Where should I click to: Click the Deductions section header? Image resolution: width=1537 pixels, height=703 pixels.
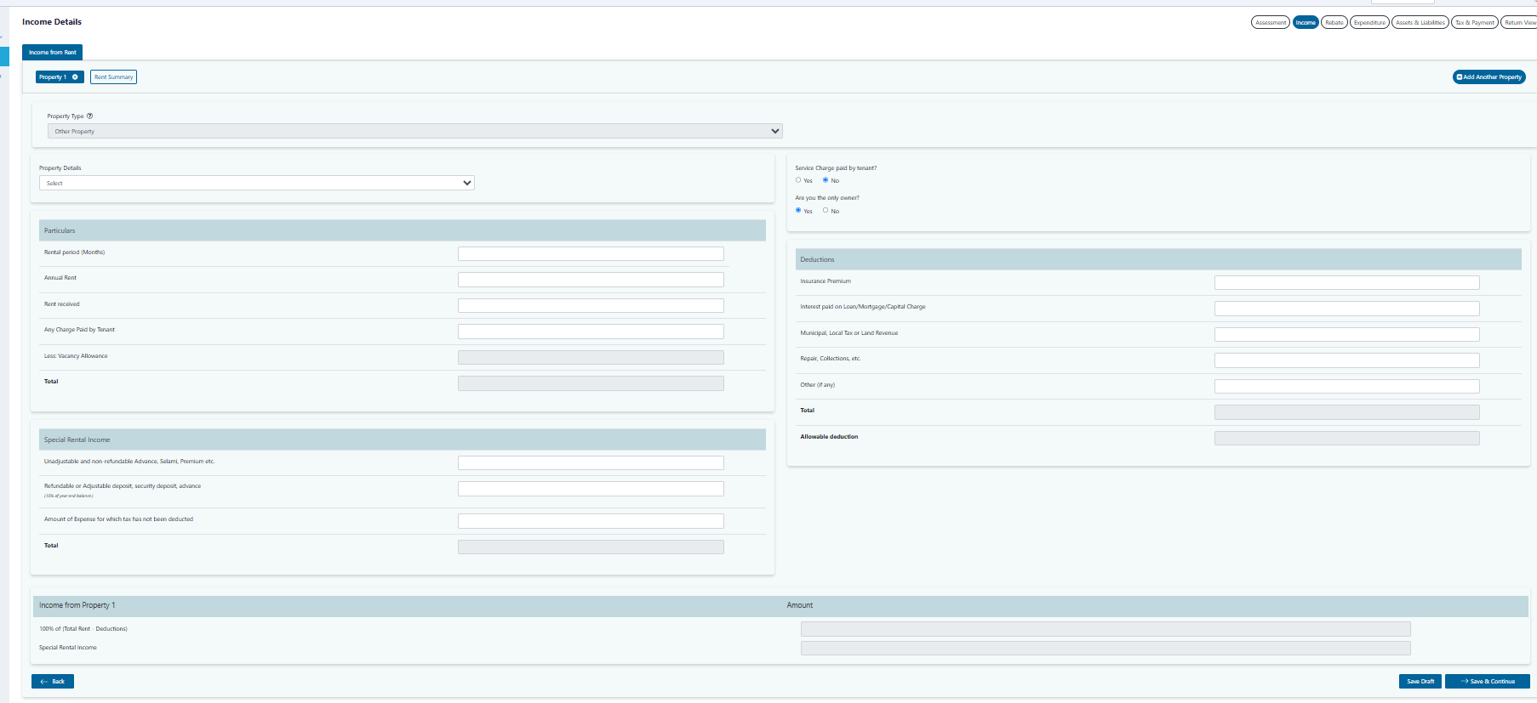[1158, 259]
